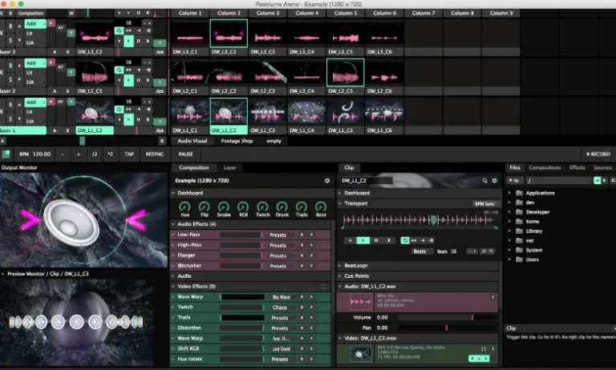This screenshot has width=616, height=370.
Task: Toggle the RECORD button
Action: (598, 155)
